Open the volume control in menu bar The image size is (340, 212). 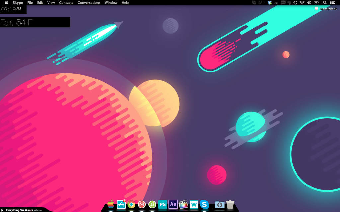tap(309, 3)
